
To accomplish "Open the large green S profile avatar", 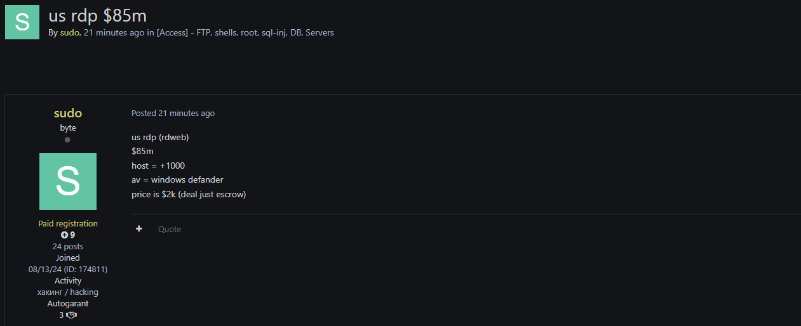I will point(68,181).
